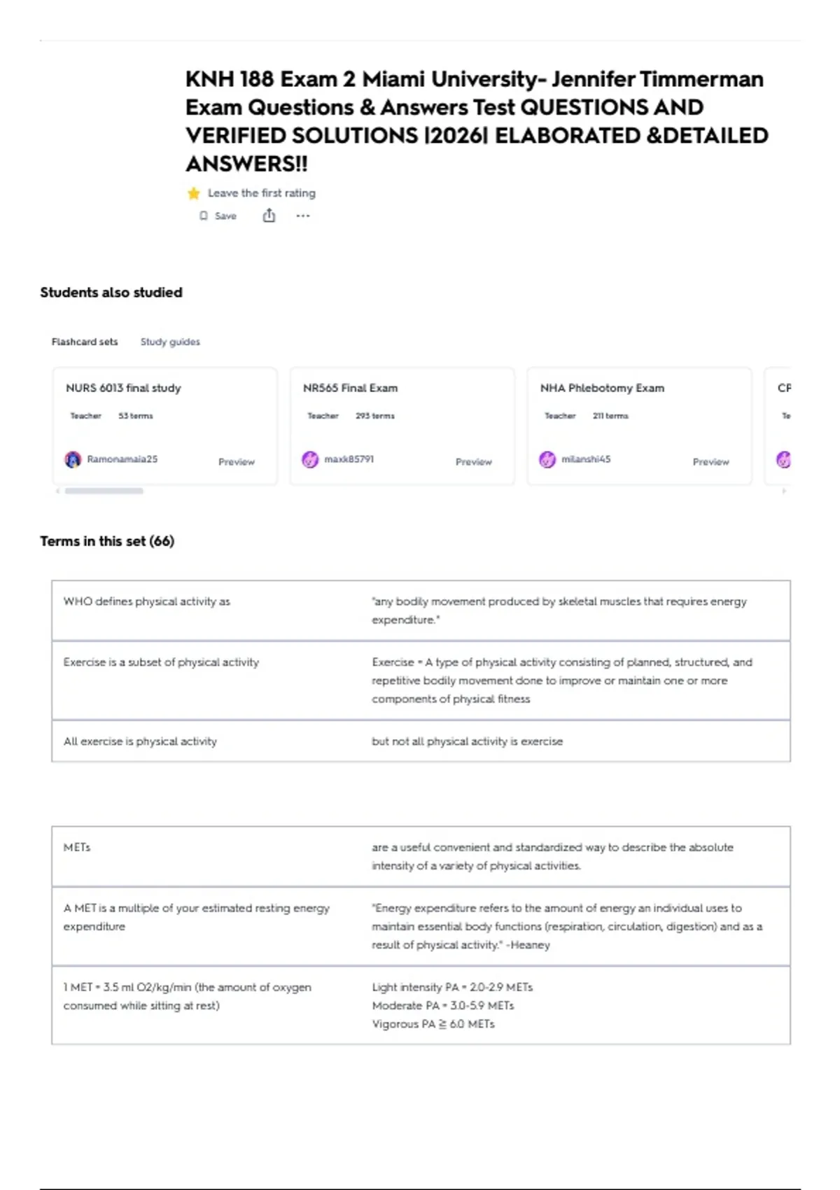This screenshot has width=840, height=1190.
Task: Switch to the Study guides tab
Action: 170,342
